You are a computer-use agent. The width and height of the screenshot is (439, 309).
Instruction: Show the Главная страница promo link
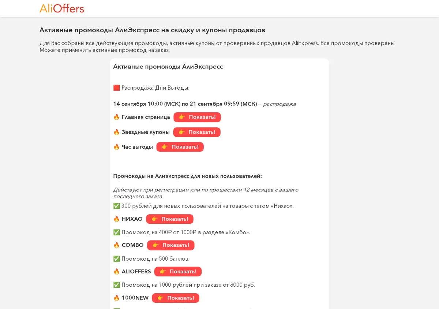(197, 117)
